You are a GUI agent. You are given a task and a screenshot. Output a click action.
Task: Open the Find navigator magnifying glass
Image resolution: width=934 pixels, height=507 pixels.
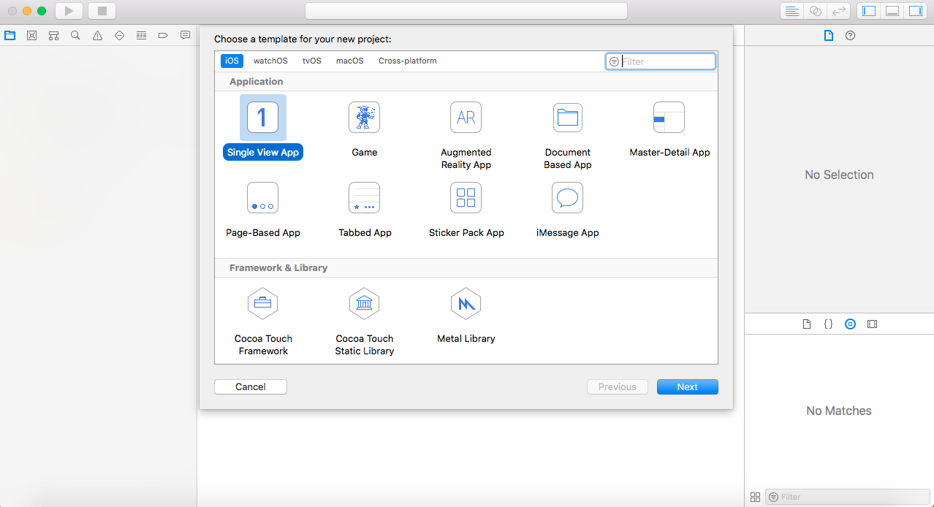[x=75, y=34]
